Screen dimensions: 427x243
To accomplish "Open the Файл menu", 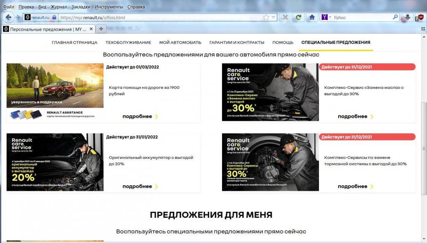I will (9, 7).
